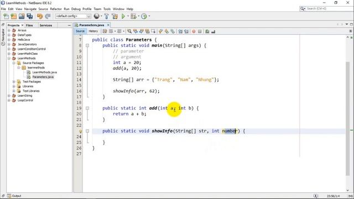
Task: Click the Clean and Build icon
Action: [x=114, y=16]
